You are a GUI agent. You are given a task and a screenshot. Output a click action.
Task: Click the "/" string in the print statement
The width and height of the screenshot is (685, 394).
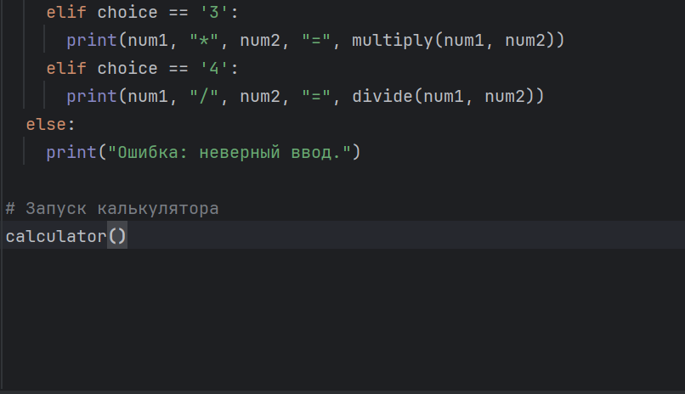(x=204, y=97)
